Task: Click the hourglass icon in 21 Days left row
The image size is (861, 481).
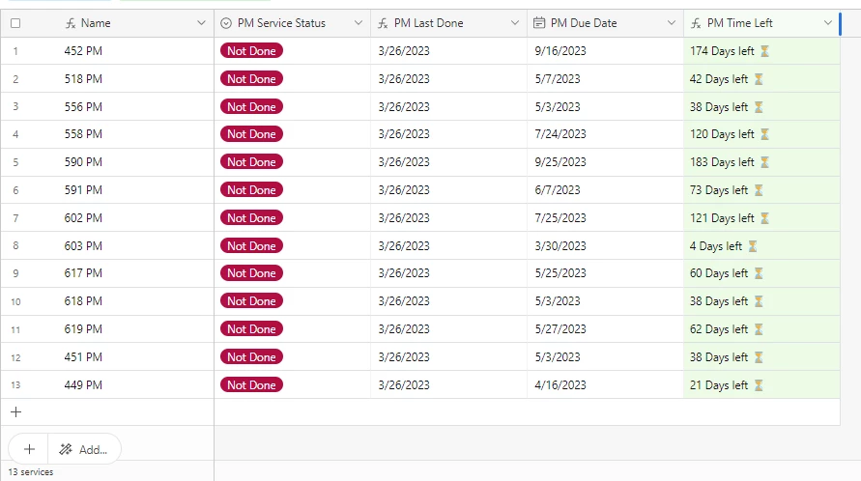Action: (x=759, y=385)
